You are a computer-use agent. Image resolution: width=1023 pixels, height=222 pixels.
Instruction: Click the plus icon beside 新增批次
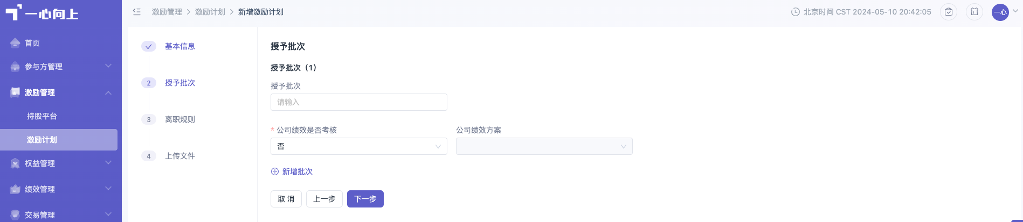point(275,171)
